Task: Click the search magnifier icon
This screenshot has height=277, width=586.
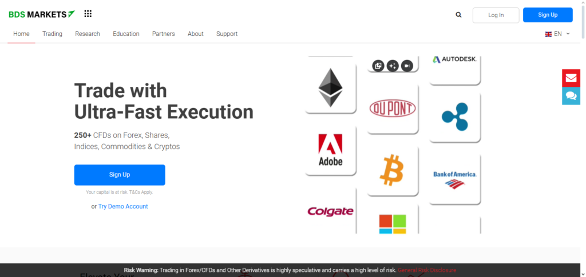Action: (x=458, y=15)
